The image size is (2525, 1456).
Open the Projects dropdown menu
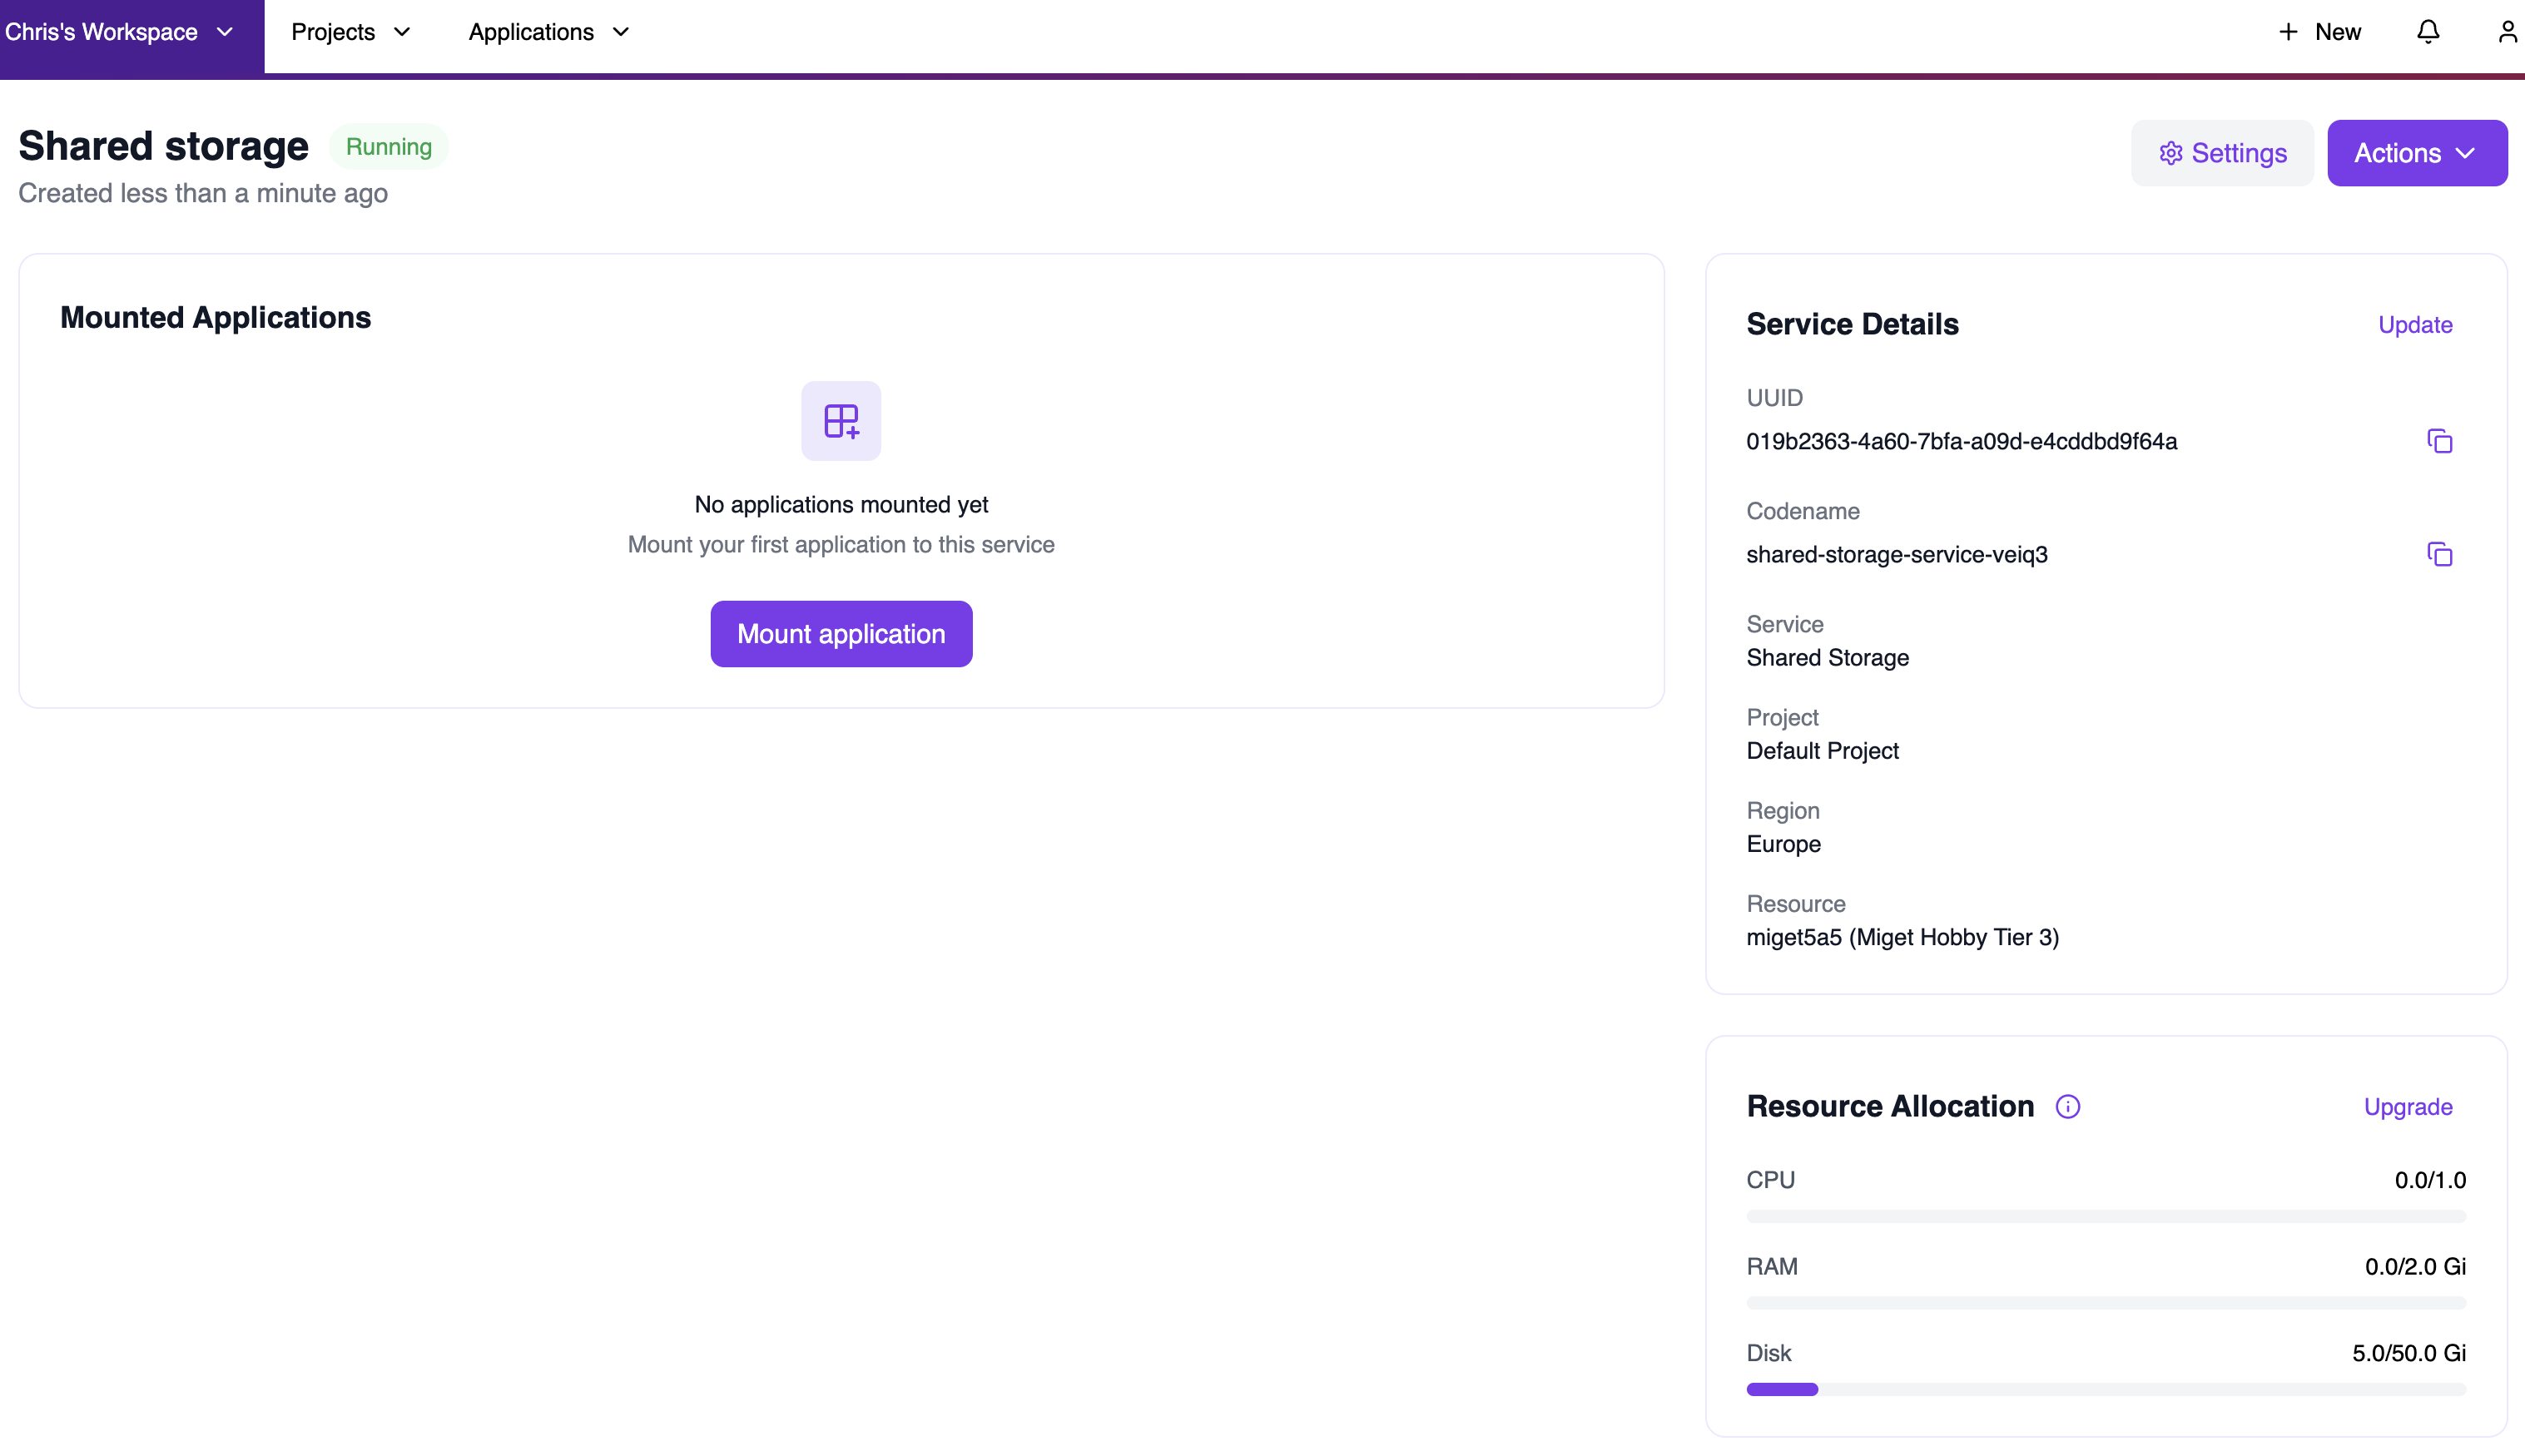tap(350, 32)
